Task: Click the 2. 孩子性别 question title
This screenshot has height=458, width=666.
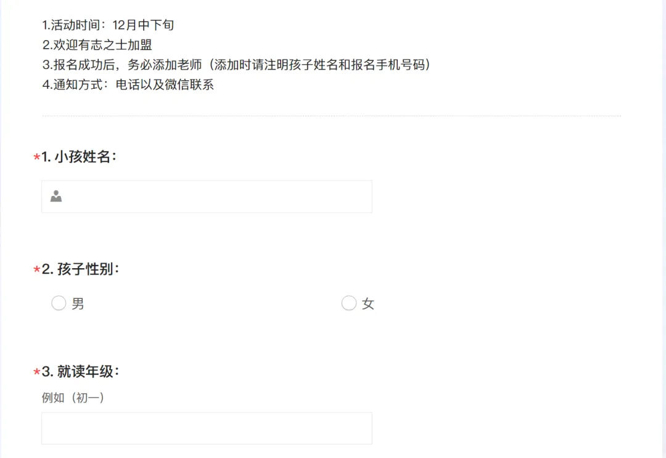Action: 80,269
